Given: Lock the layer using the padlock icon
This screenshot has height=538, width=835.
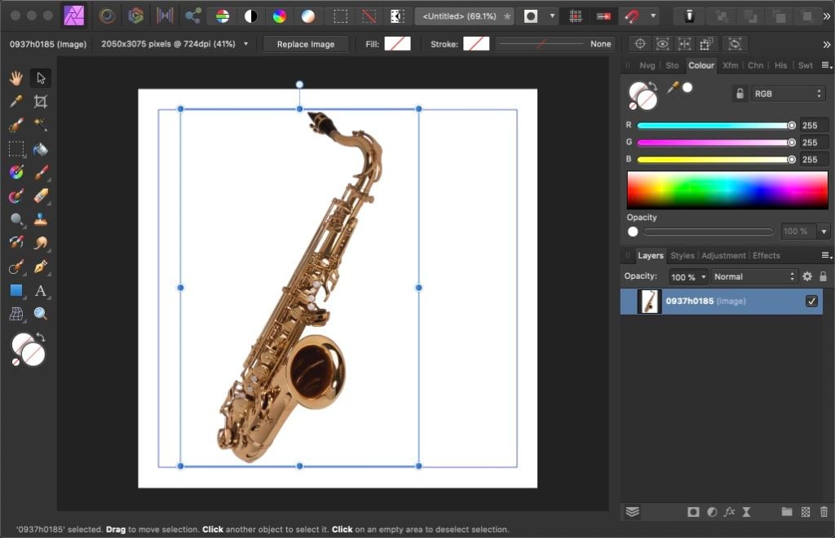Looking at the screenshot, I should 825,276.
